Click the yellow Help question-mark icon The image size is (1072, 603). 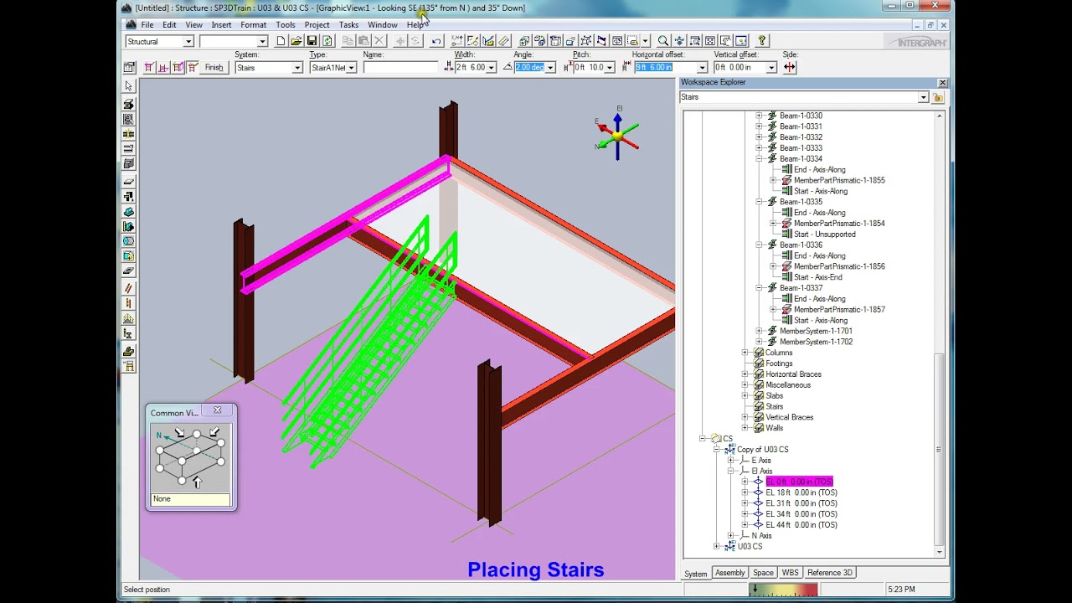(761, 41)
